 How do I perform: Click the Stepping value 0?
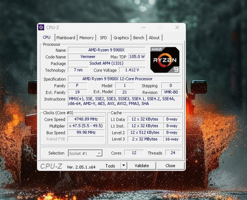click(x=171, y=86)
